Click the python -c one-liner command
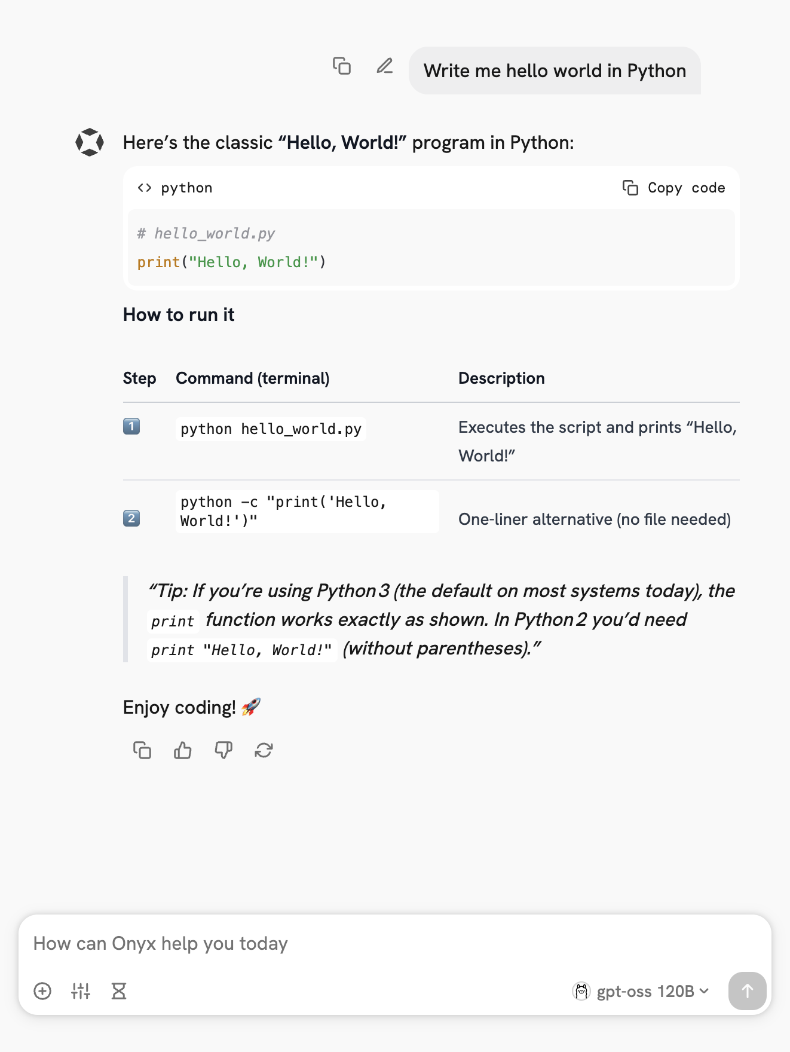Screen dimensions: 790x1052 (283, 511)
